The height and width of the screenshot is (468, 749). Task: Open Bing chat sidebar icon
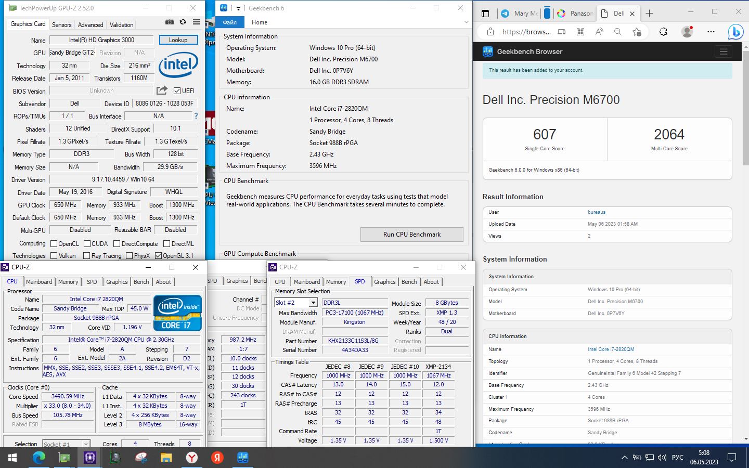[735, 32]
